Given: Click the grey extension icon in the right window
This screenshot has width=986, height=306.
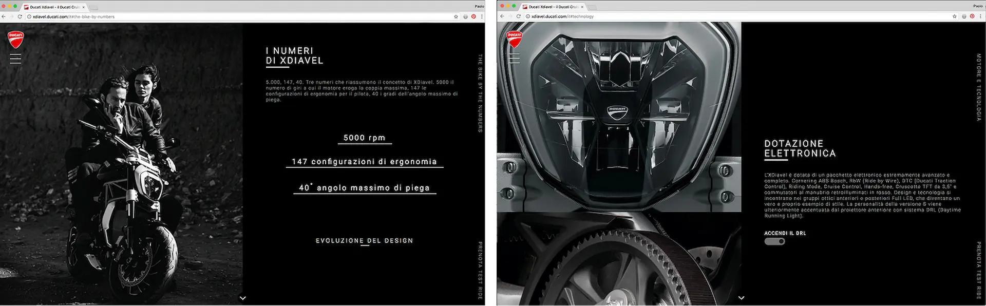Looking at the screenshot, I should coord(964,16).
